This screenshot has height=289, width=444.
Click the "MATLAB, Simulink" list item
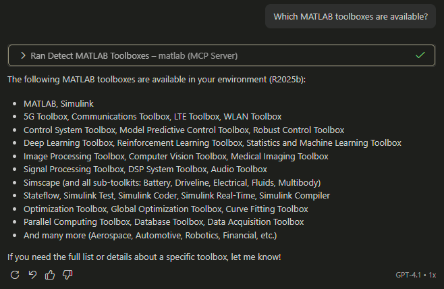coord(58,103)
